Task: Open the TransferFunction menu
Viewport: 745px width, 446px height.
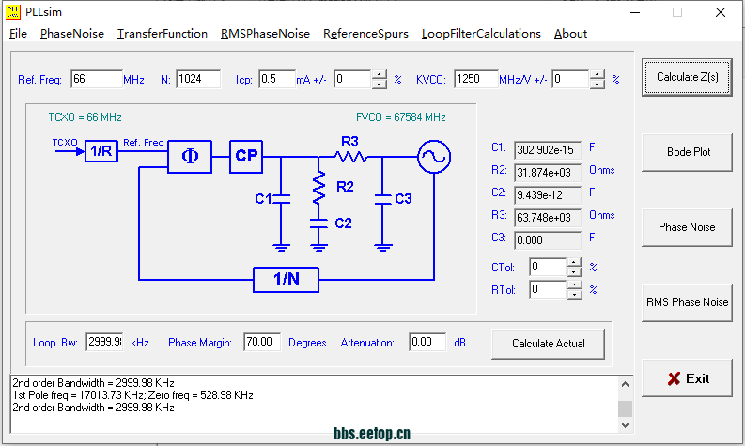Action: pos(162,34)
